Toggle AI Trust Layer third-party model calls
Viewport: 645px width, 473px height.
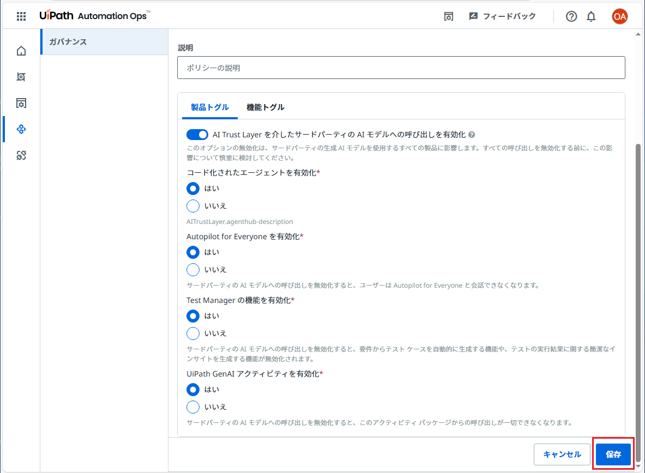(197, 135)
